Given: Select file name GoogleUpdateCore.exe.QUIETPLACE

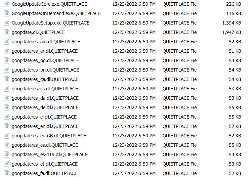Looking at the screenshot, I should [49, 4].
